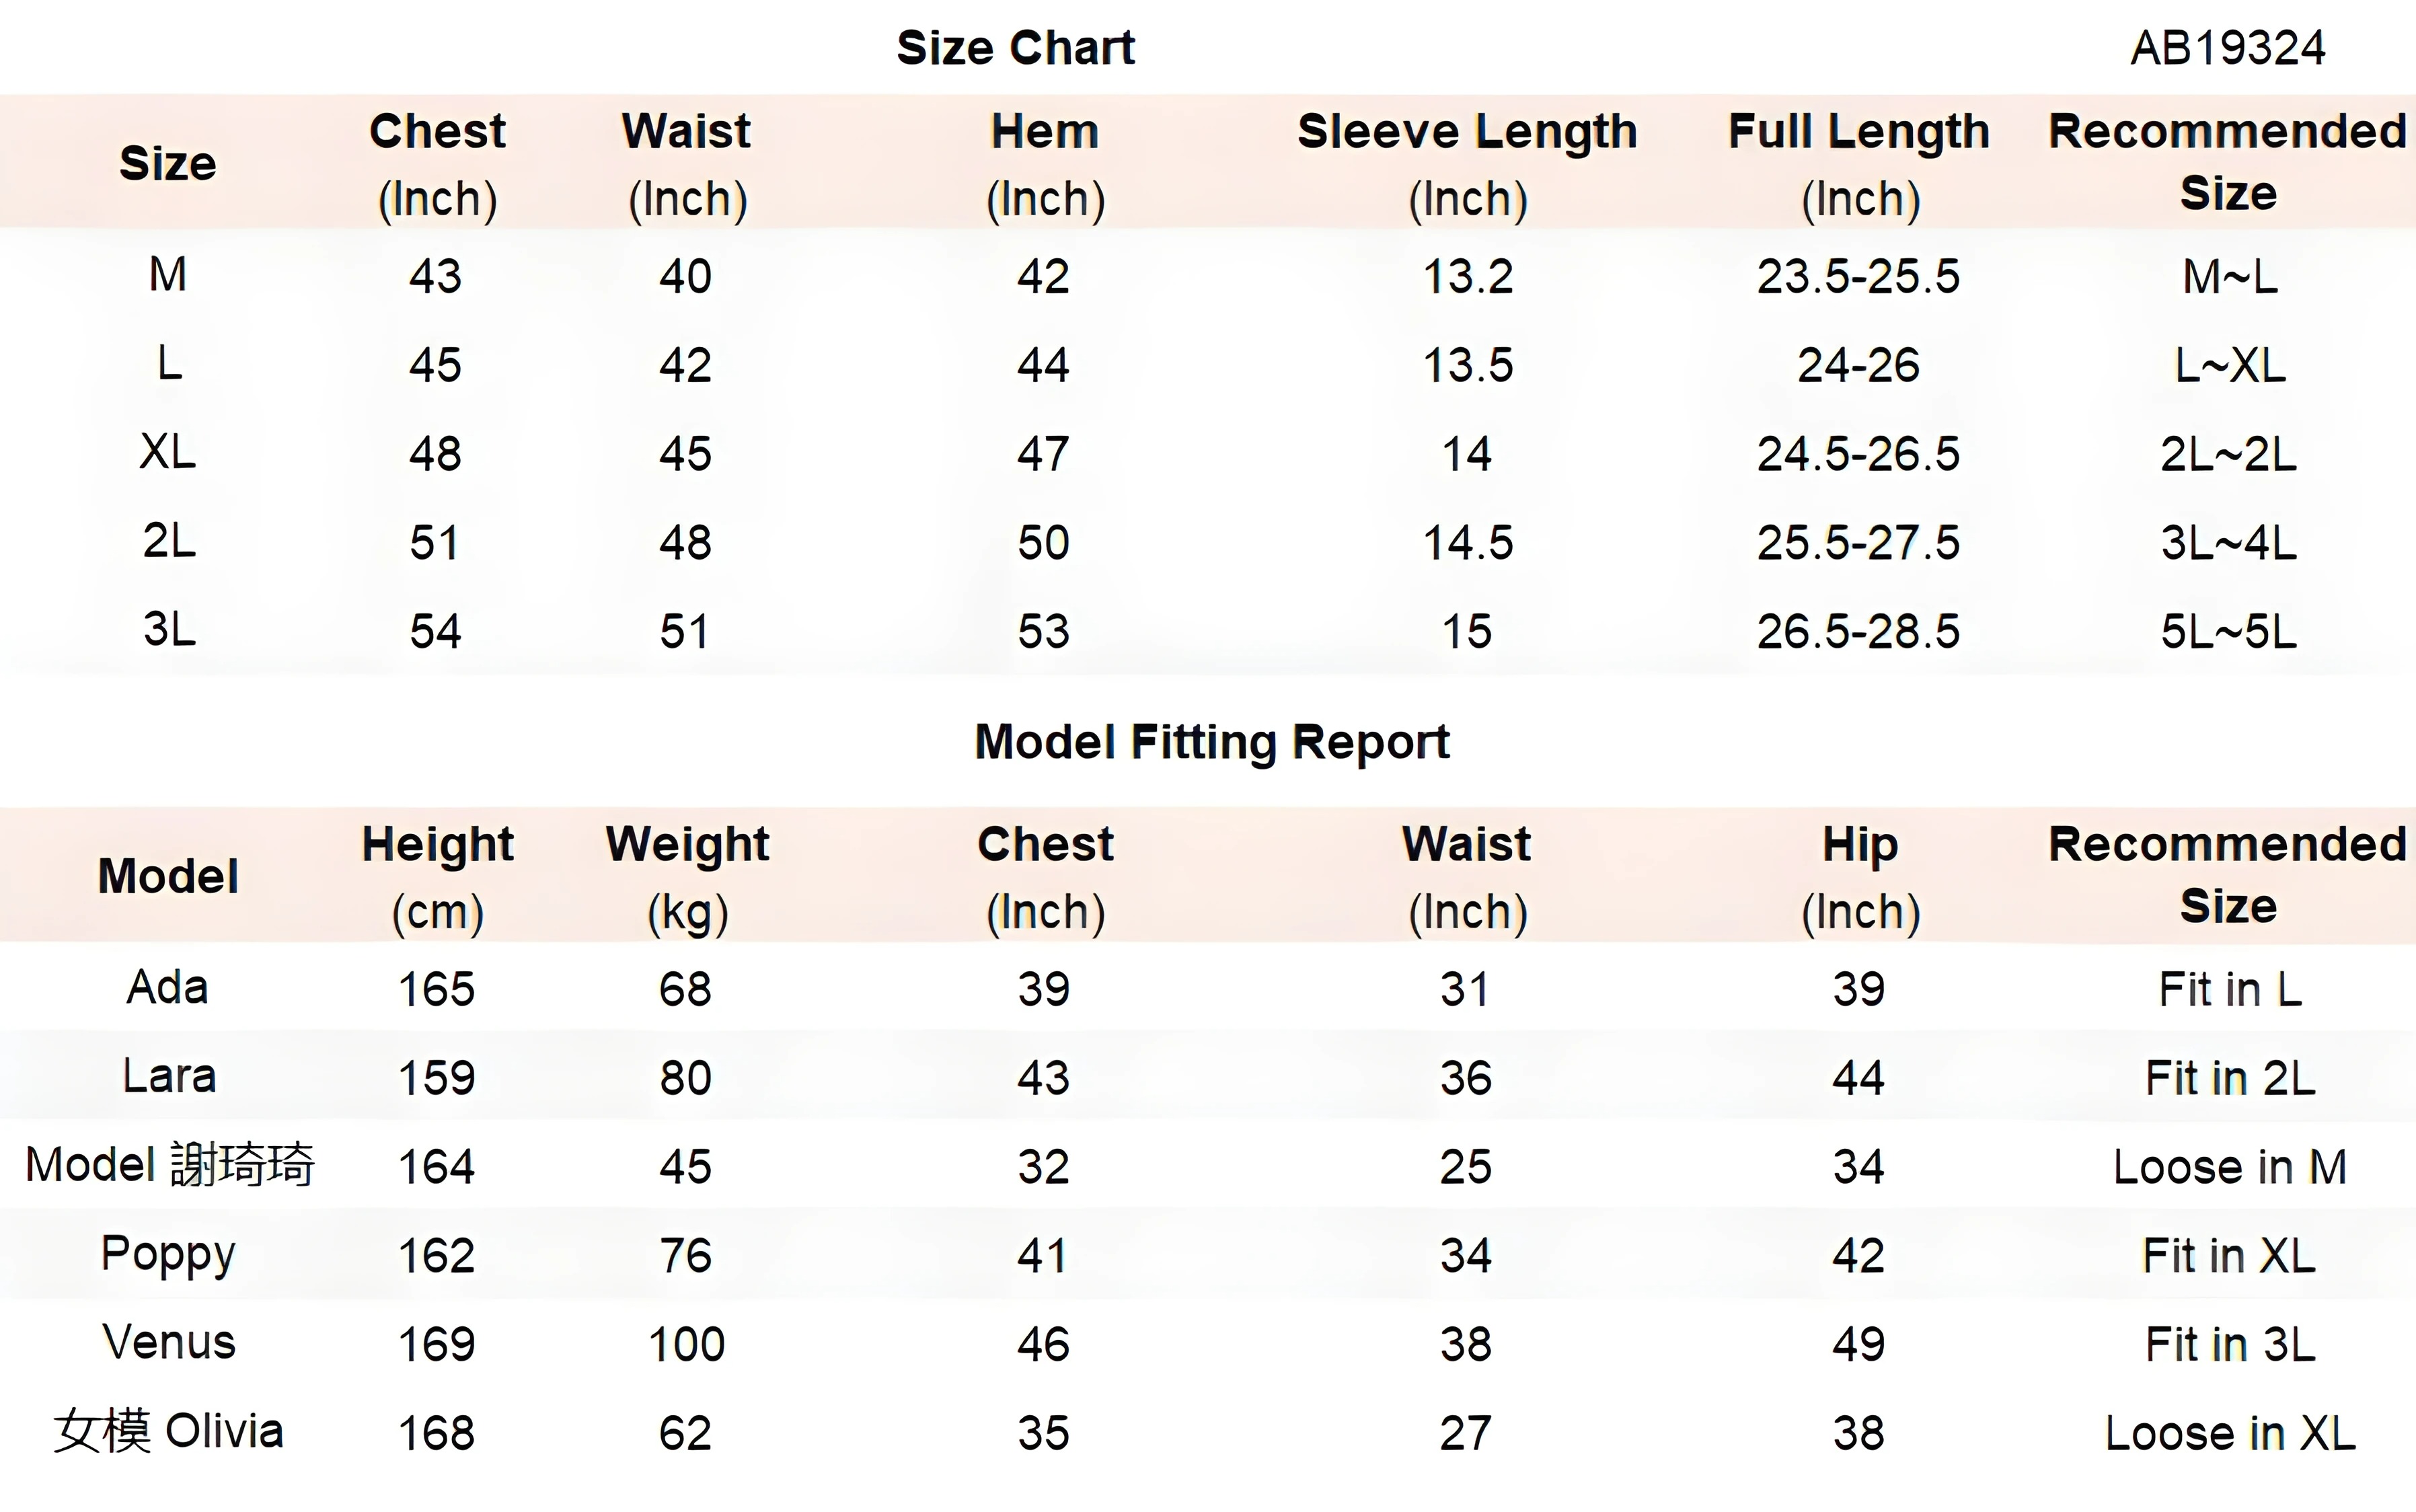2416x1512 pixels.
Task: Select the Full Length column header
Action: (1859, 163)
